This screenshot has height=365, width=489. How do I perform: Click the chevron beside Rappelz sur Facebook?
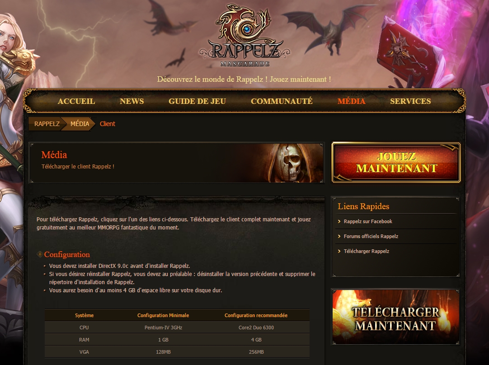point(339,221)
